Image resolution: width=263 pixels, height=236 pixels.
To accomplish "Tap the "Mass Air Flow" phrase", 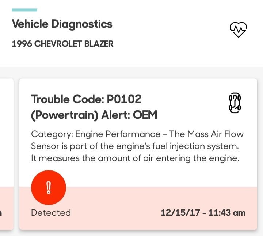I will (x=216, y=134).
